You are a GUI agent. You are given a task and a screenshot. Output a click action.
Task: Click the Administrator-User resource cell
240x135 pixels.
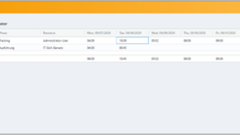55,41
